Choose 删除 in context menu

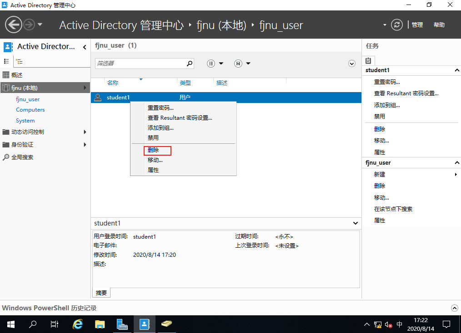(153, 150)
